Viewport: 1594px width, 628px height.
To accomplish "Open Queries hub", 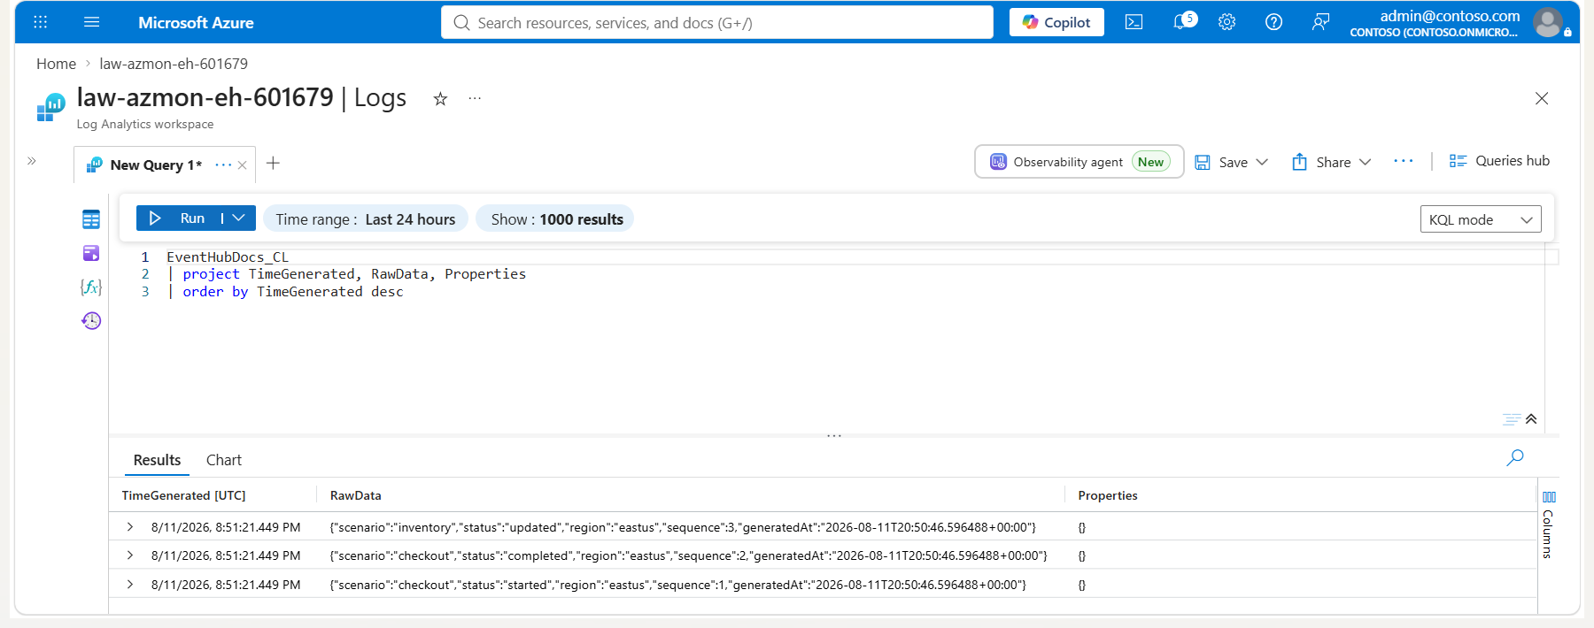I will point(1499,161).
